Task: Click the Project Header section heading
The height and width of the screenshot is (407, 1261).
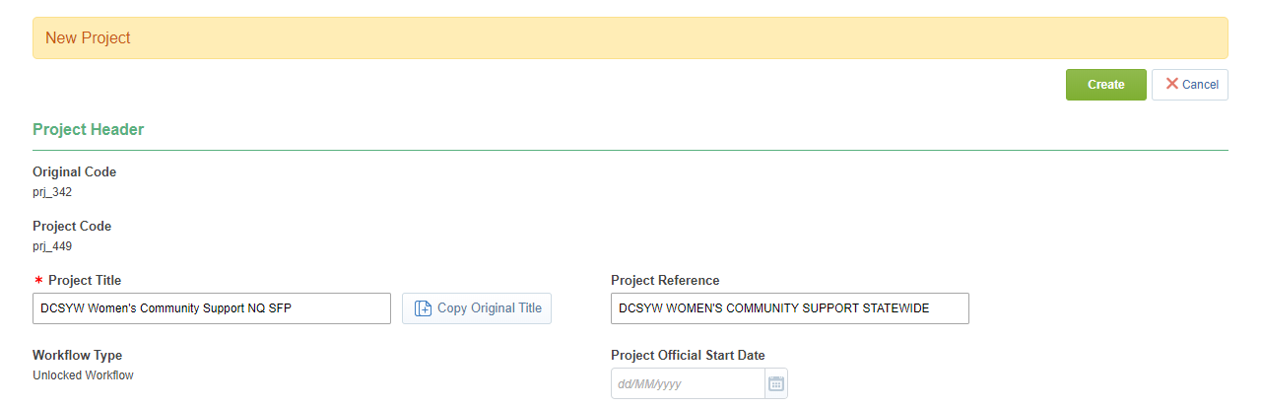Action: (89, 130)
